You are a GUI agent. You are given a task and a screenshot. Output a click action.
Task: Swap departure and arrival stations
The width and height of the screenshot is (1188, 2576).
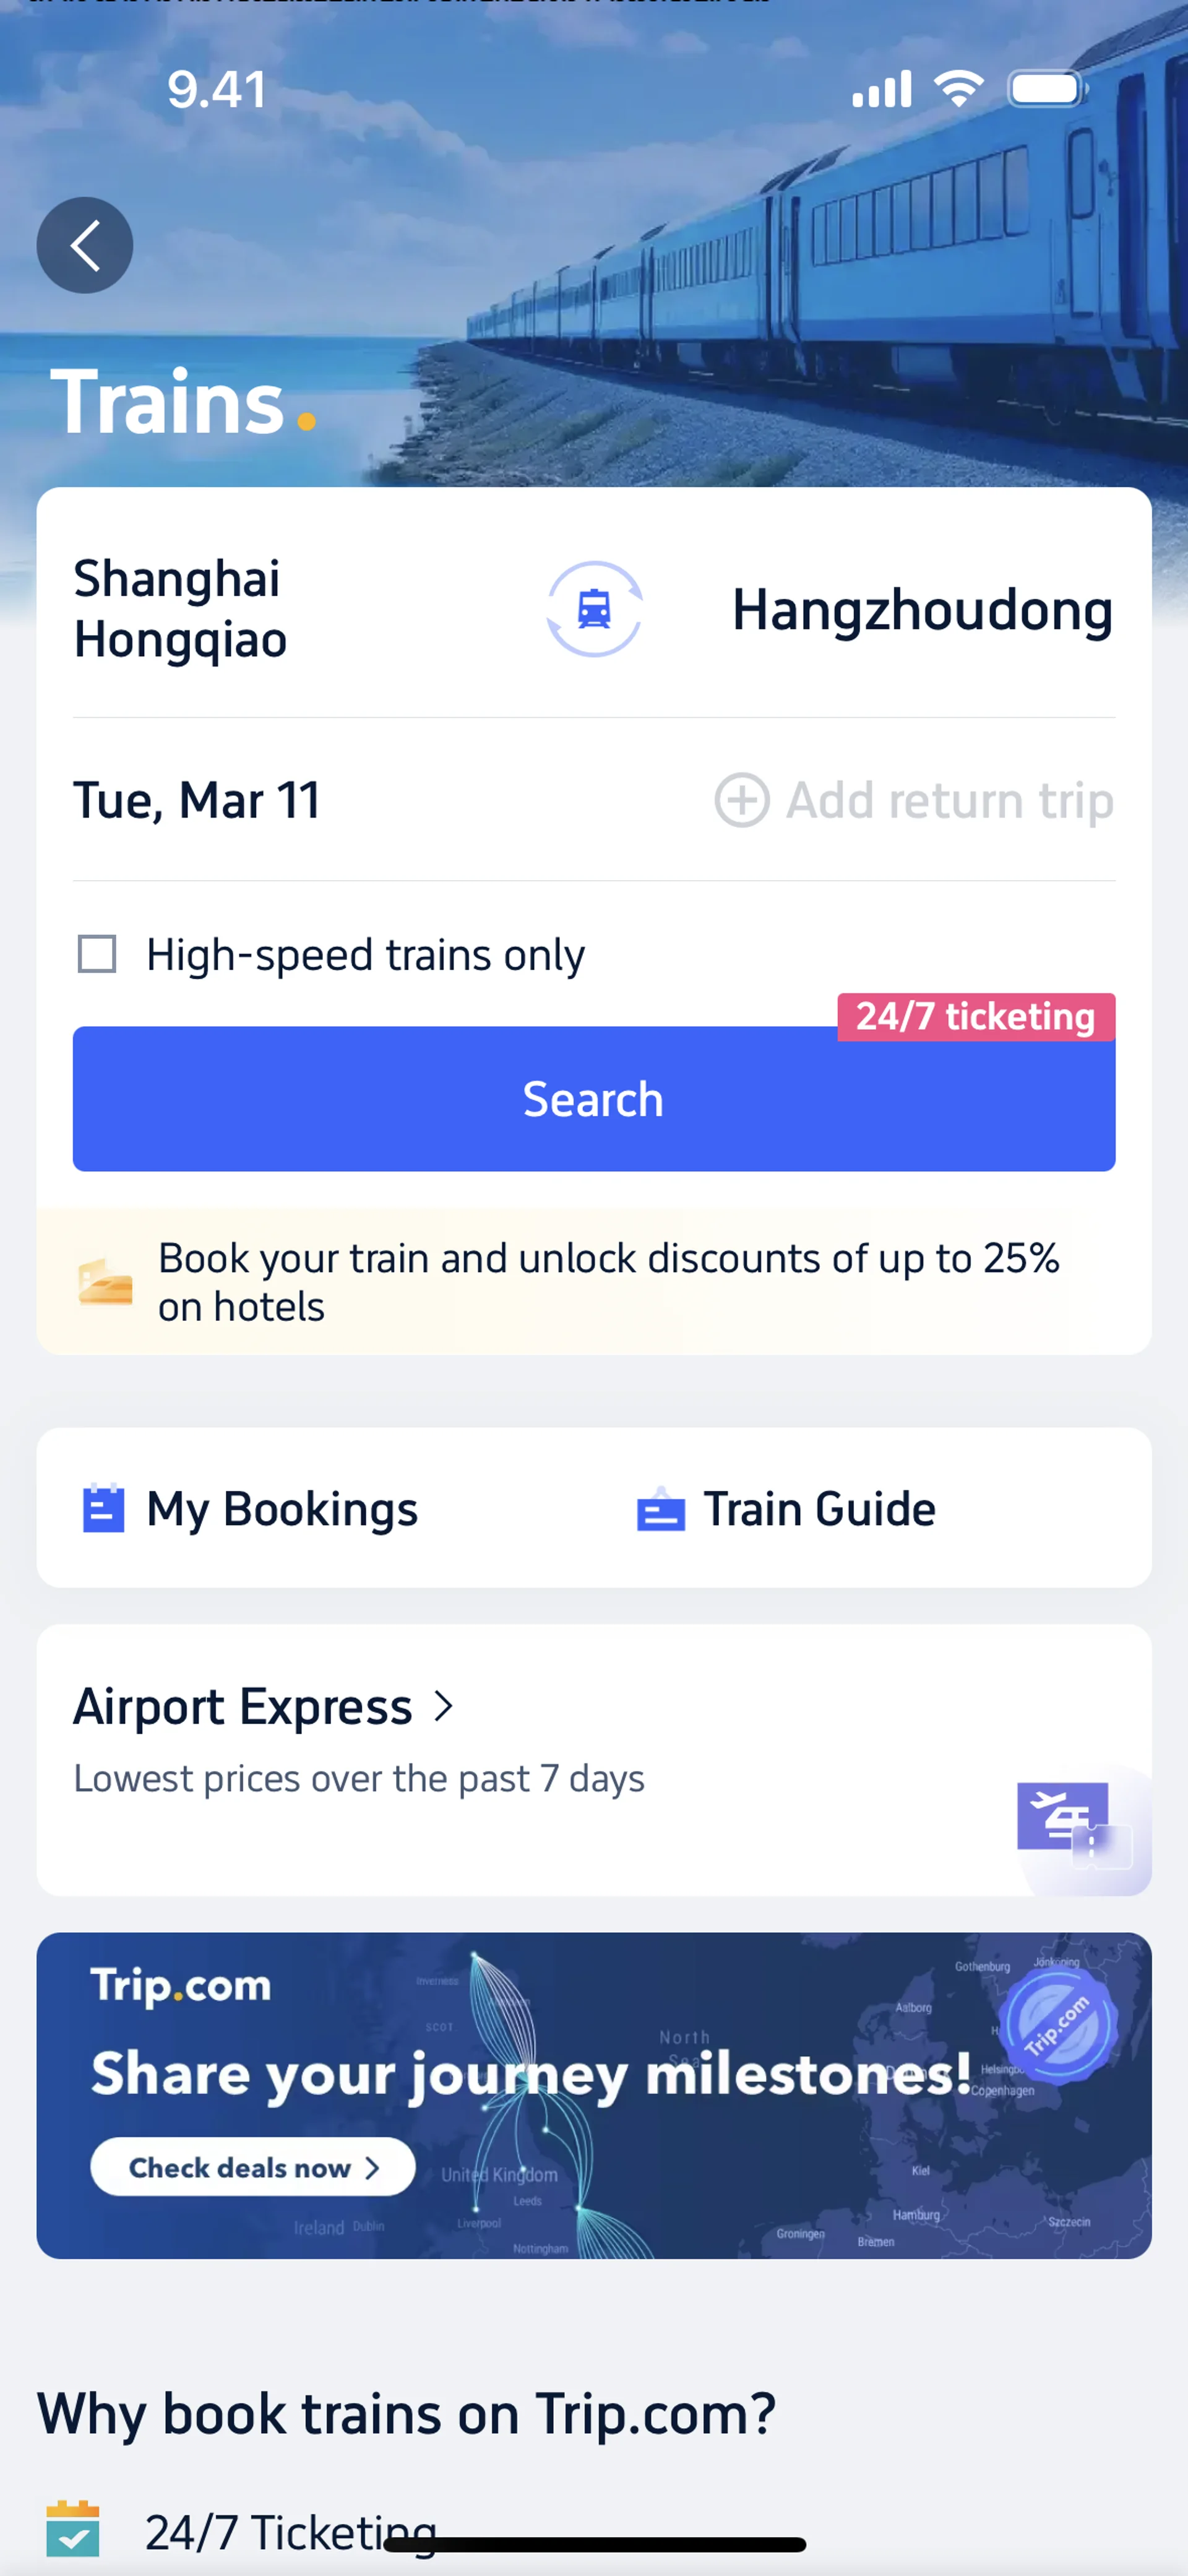[594, 609]
